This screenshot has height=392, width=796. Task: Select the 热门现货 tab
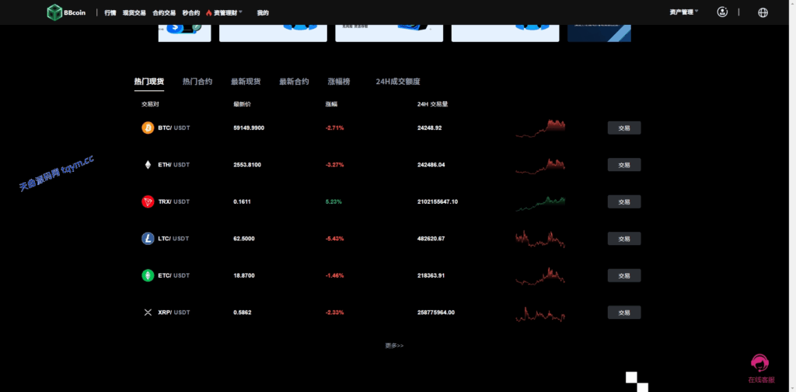[x=149, y=81]
